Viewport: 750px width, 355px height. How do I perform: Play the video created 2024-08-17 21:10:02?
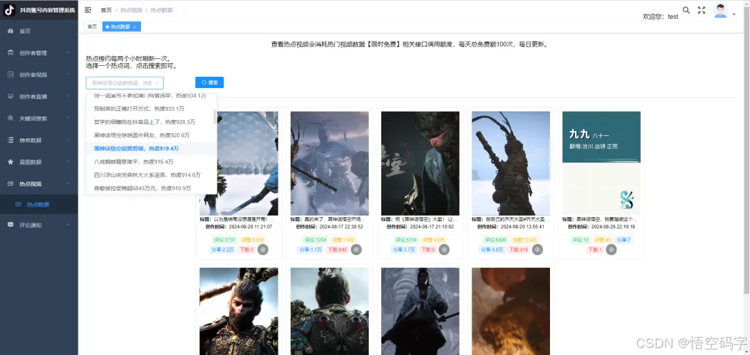(444, 250)
